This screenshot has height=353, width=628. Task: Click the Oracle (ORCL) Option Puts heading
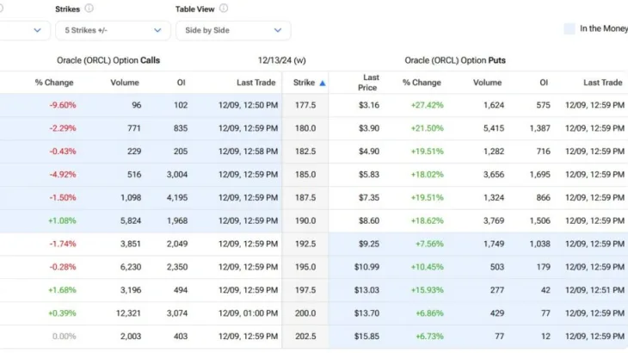[455, 60]
